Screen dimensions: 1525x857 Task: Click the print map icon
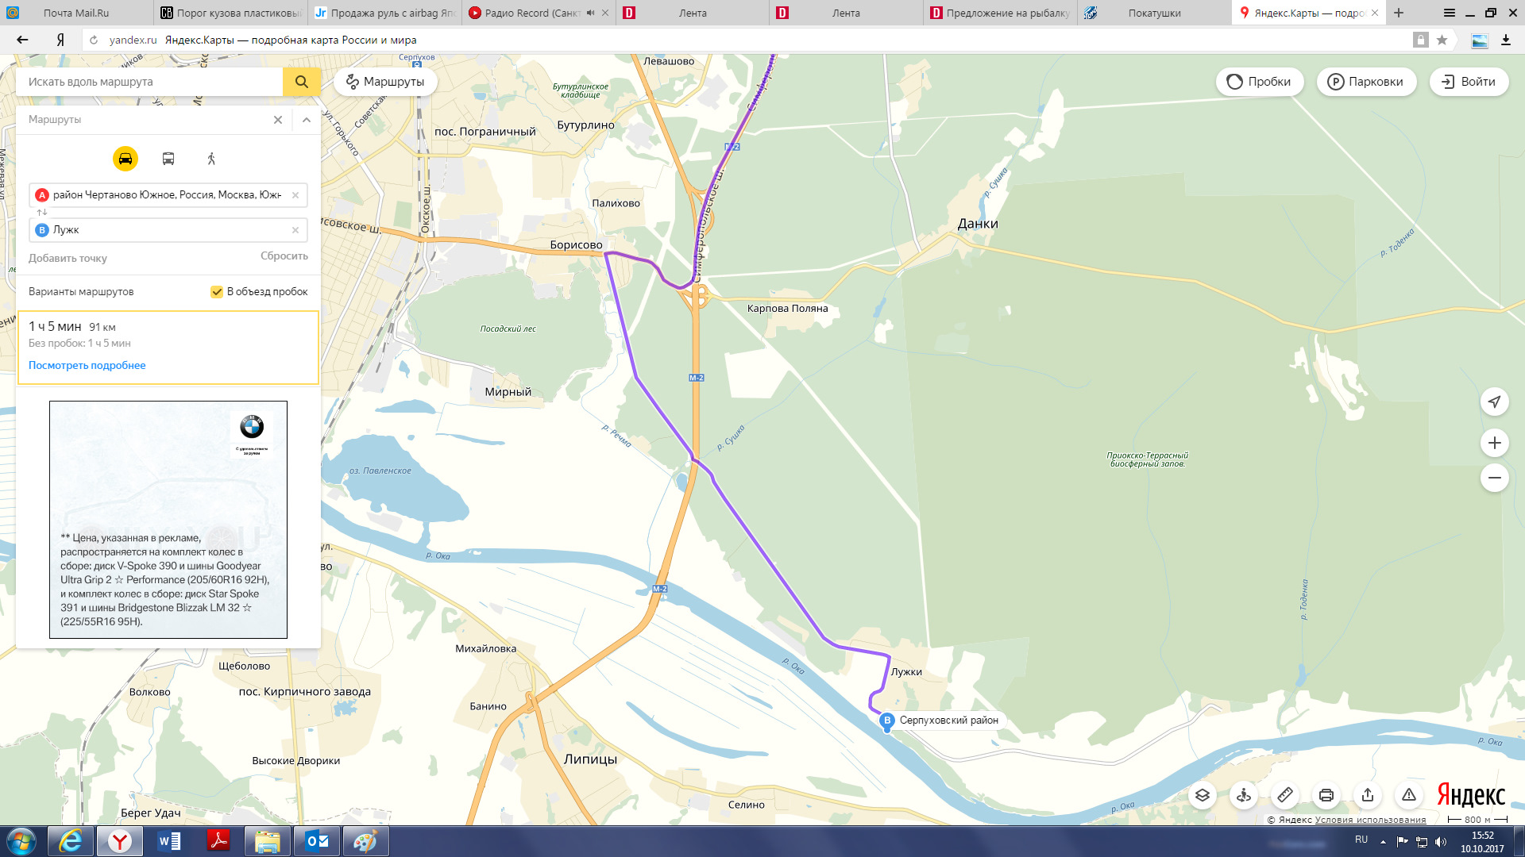(1326, 795)
